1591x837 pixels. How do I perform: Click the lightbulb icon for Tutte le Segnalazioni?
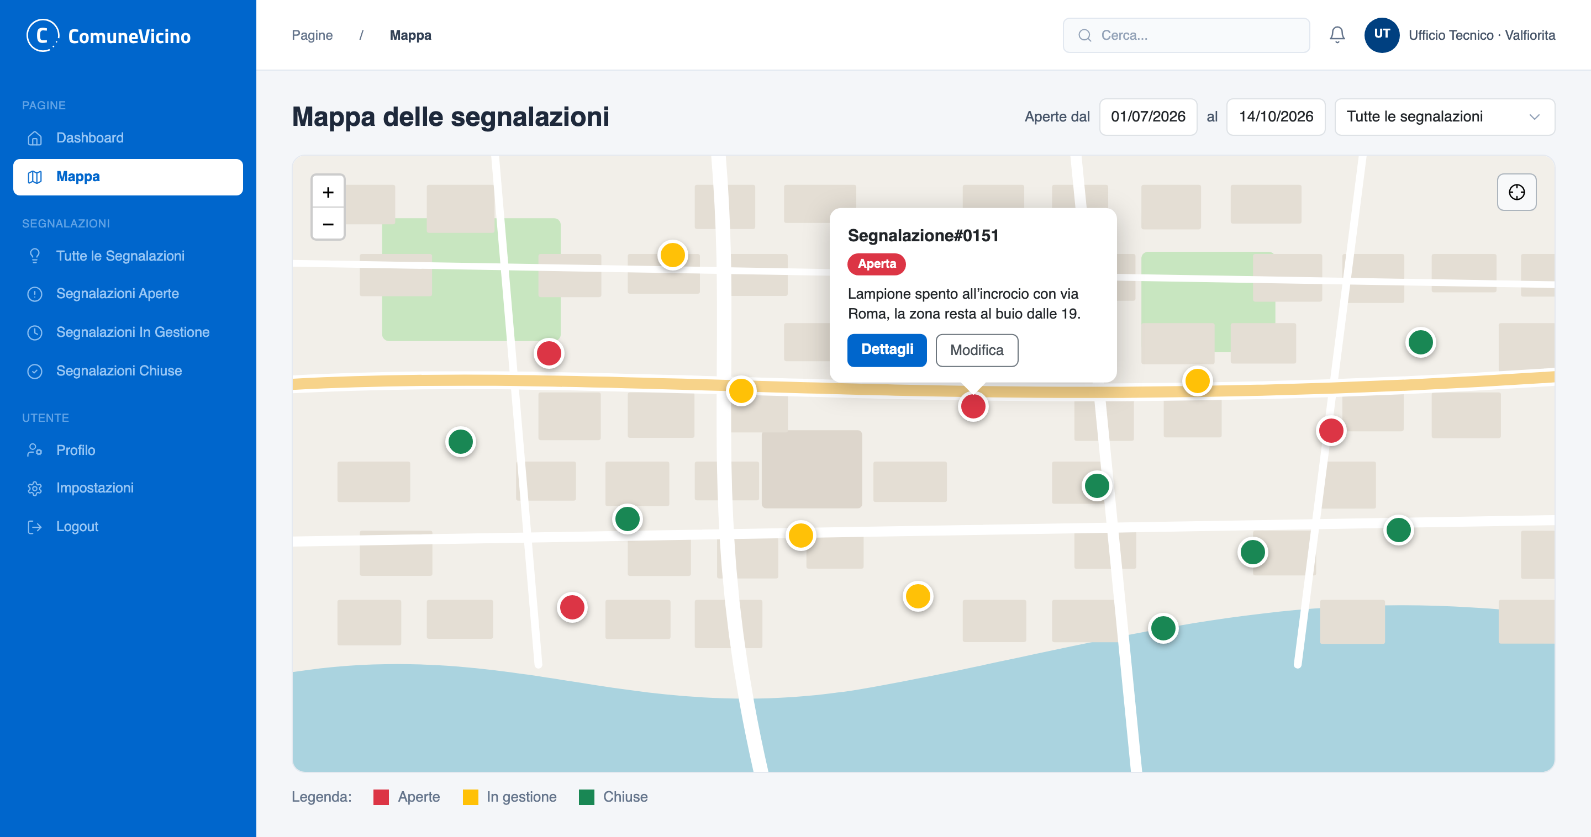click(35, 256)
